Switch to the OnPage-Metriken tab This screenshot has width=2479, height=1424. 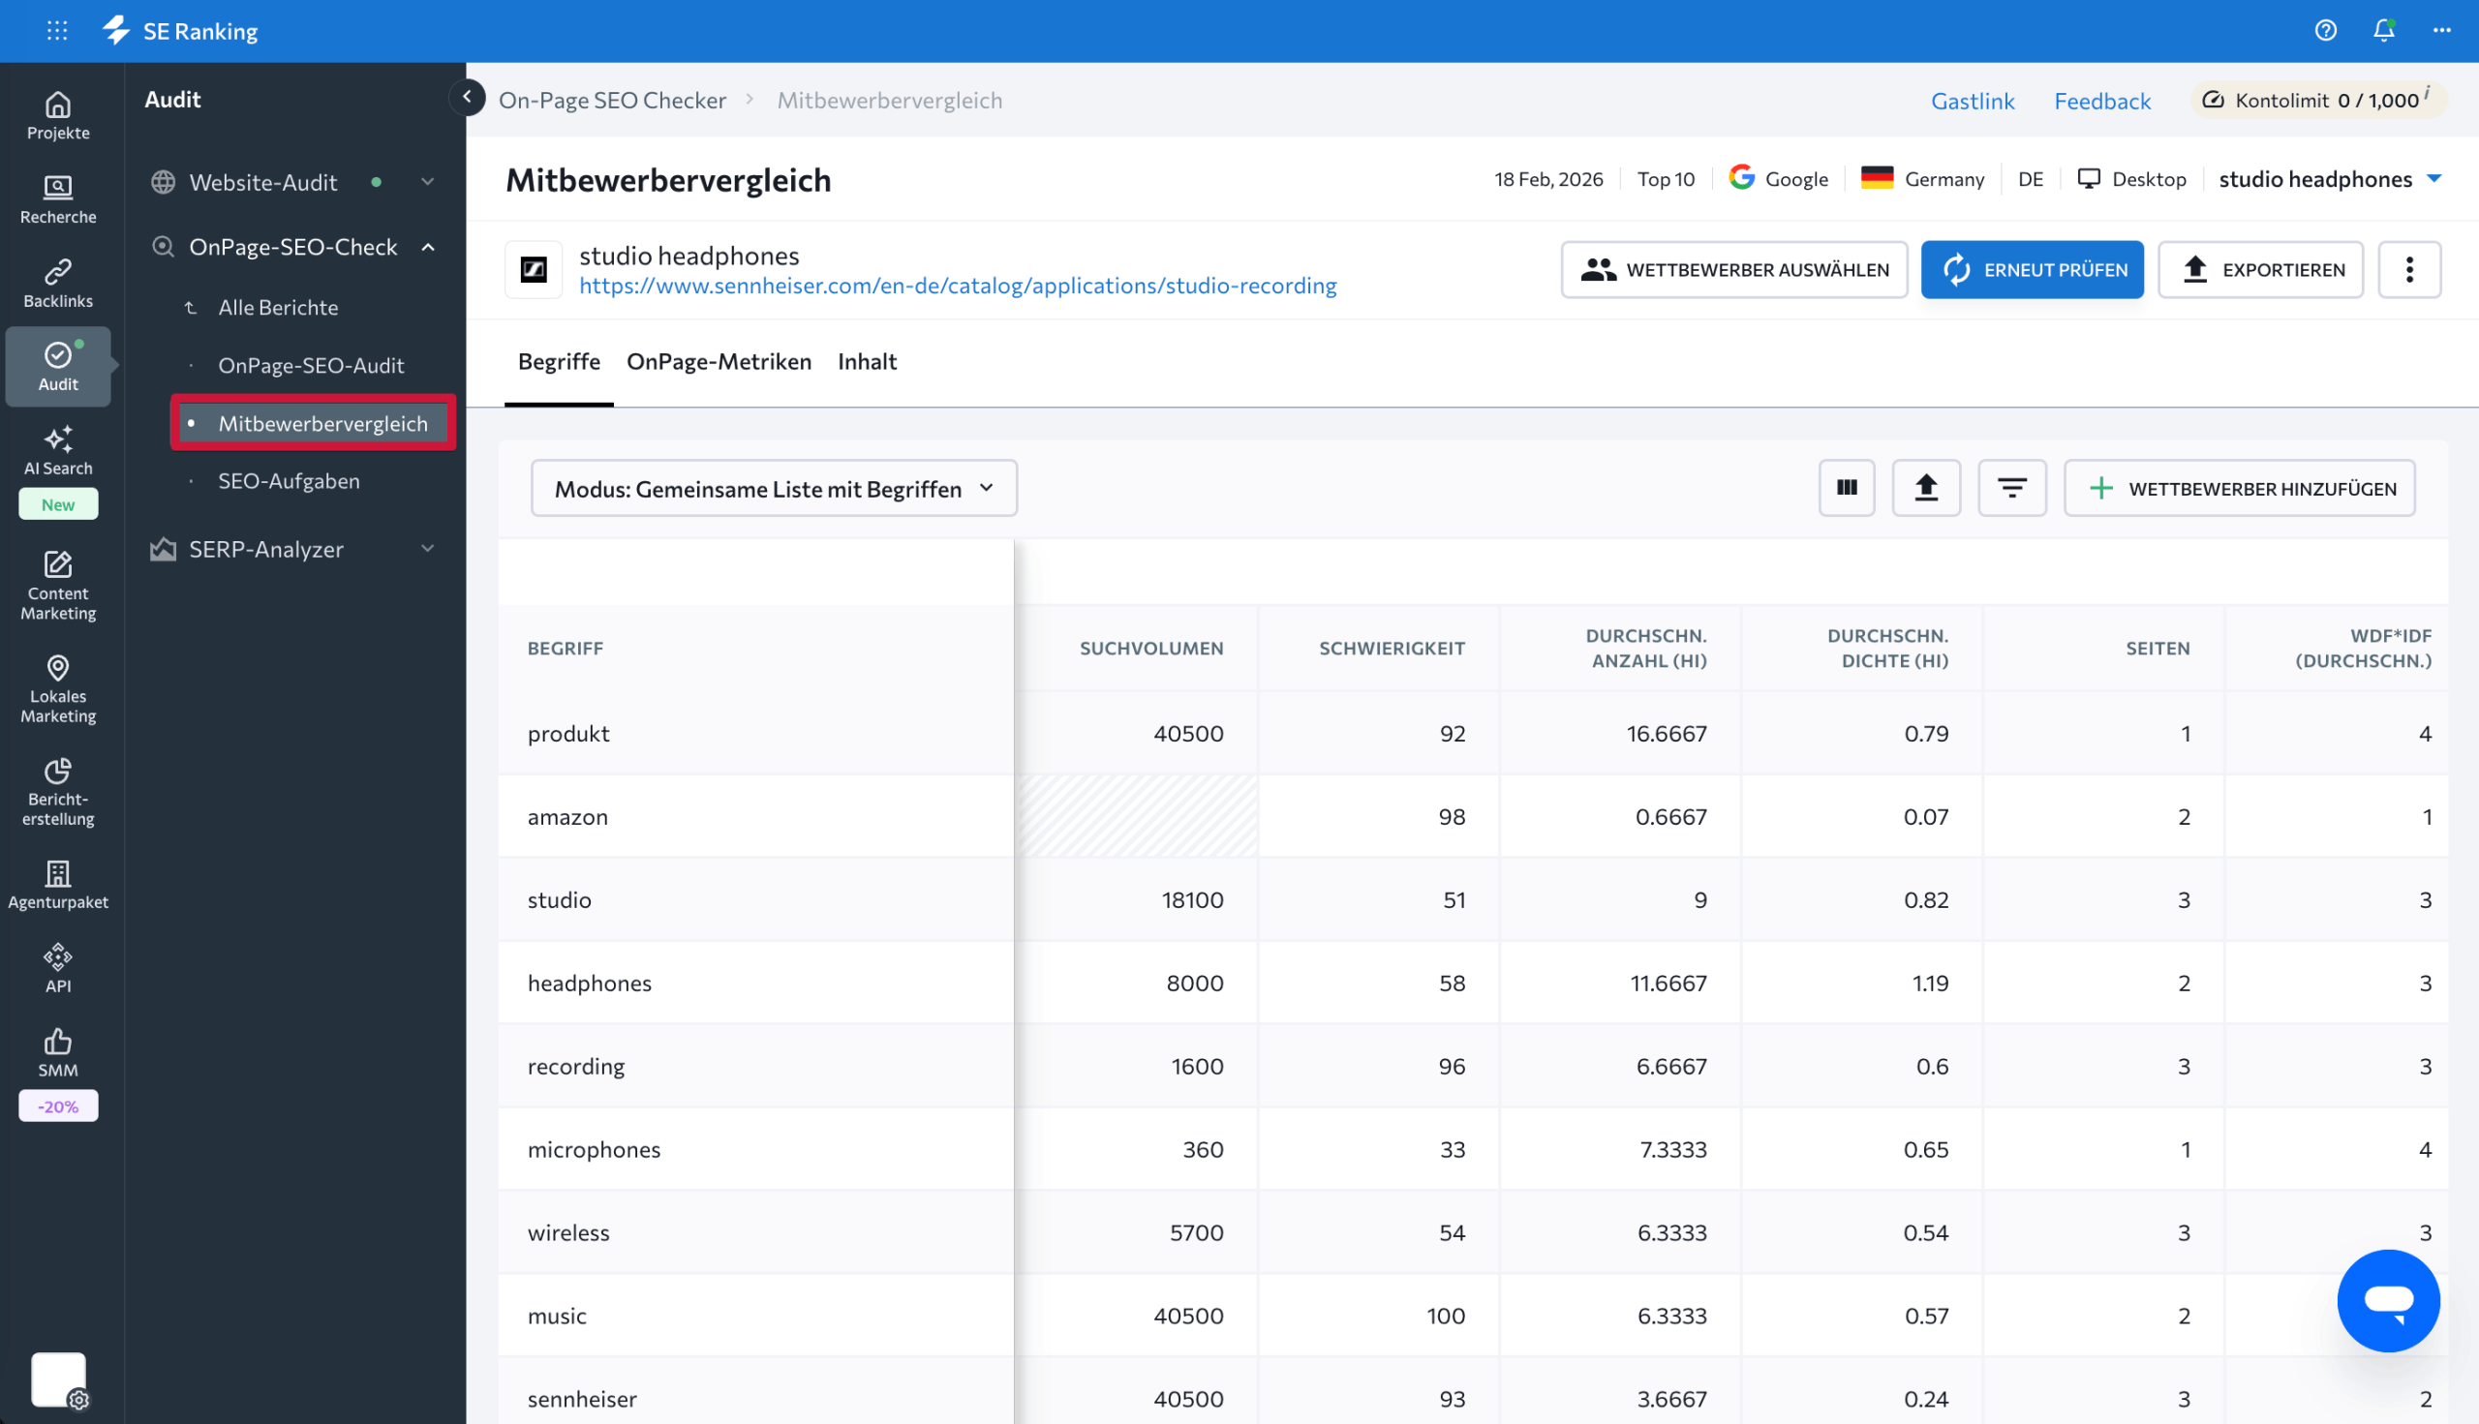tap(719, 361)
